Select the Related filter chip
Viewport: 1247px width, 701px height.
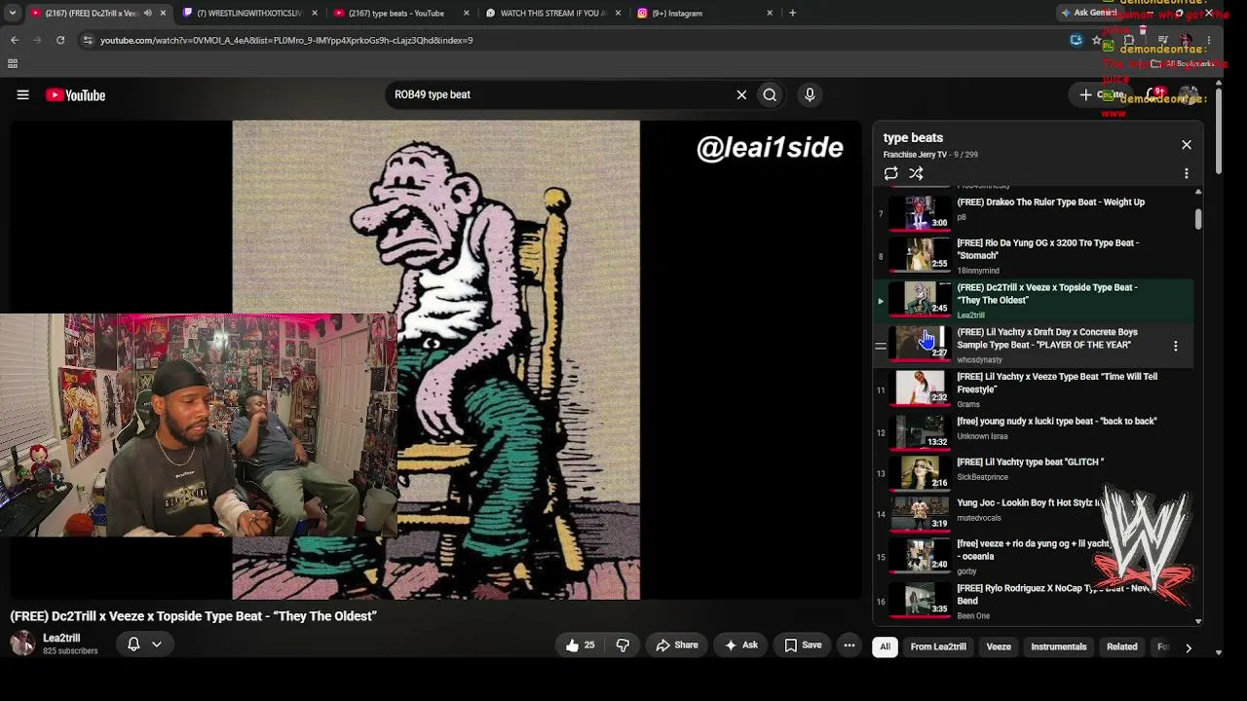[1121, 646]
